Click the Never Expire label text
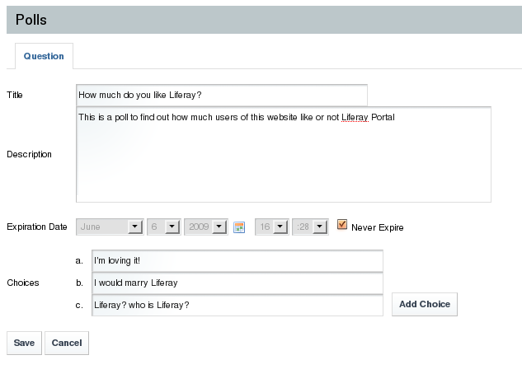 click(x=377, y=227)
